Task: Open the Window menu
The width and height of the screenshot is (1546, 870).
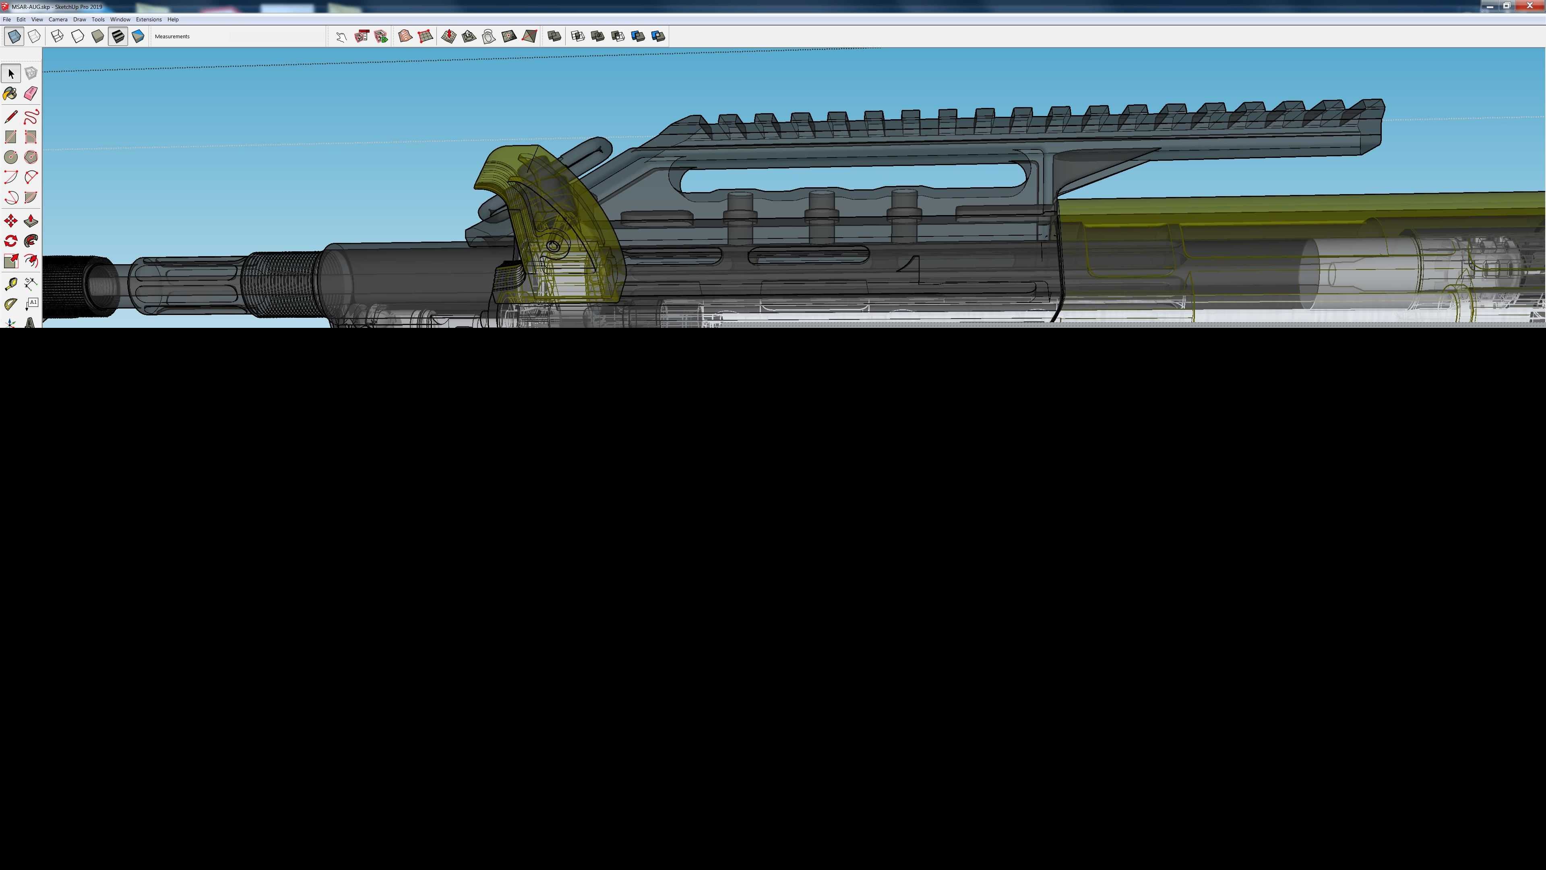Action: click(x=120, y=19)
